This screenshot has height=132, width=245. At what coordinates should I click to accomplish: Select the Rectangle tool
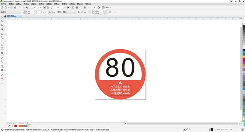click(x=2, y=41)
